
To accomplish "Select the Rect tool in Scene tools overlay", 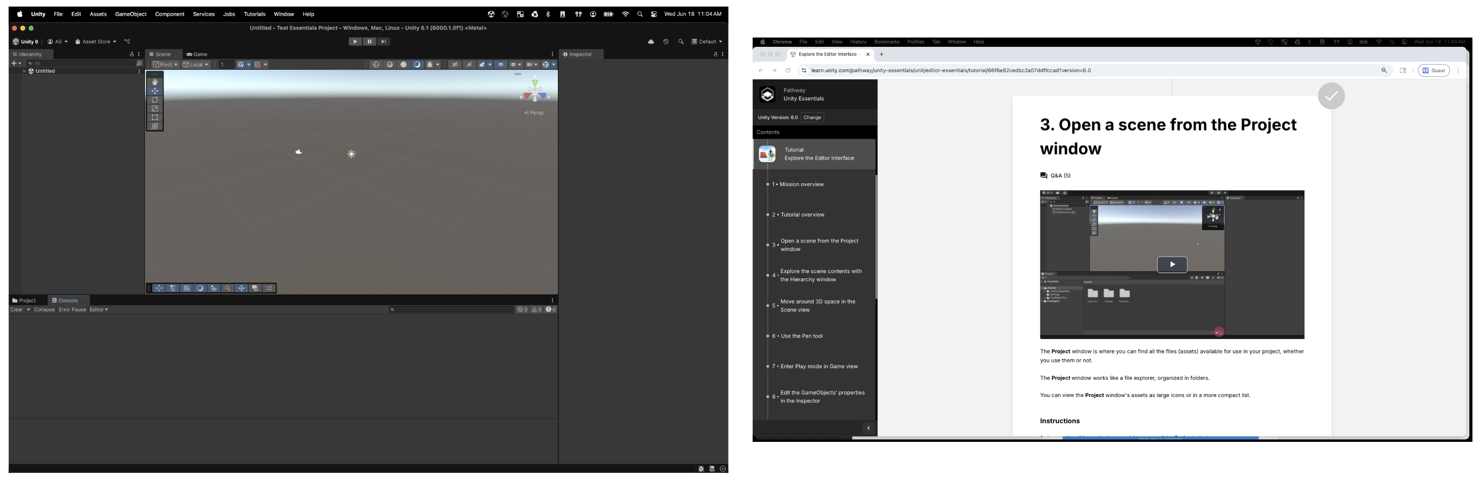I will (x=155, y=117).
